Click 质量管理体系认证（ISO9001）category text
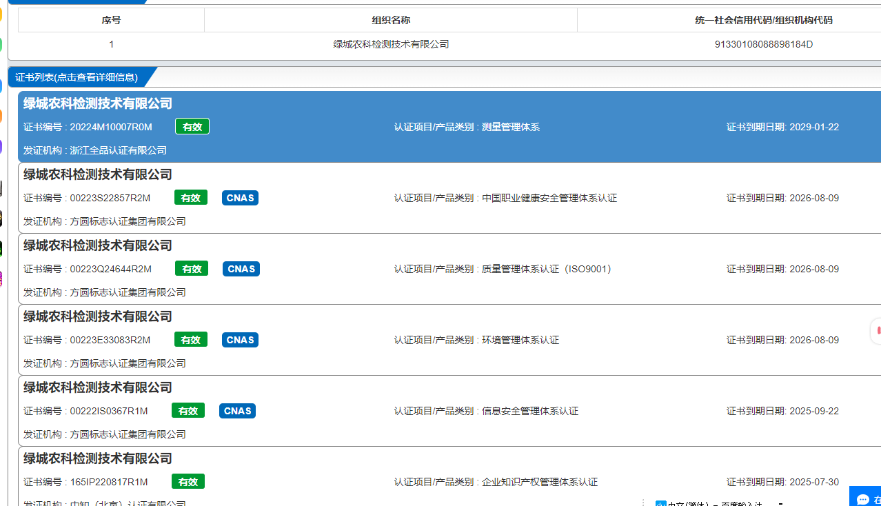Image resolution: width=881 pixels, height=506 pixels. coord(547,269)
